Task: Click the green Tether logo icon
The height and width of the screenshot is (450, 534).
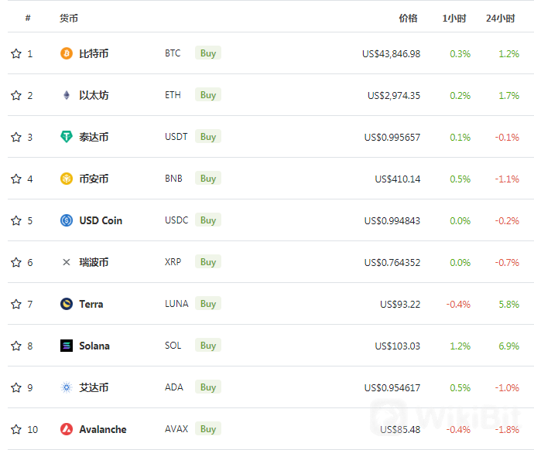Action: point(67,137)
